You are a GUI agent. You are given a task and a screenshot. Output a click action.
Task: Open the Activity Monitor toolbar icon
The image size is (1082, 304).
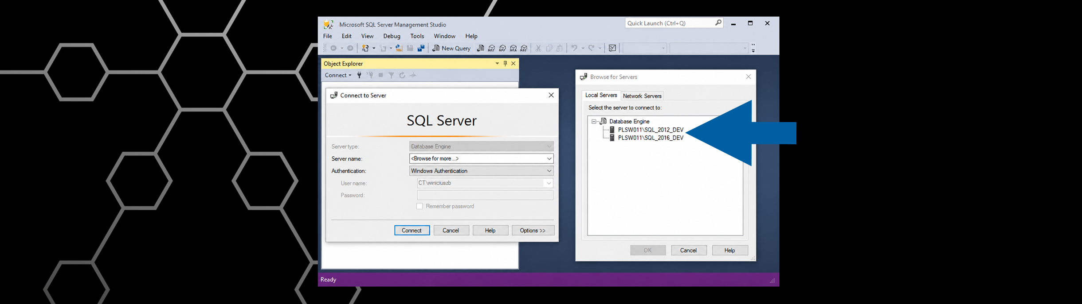coord(612,48)
